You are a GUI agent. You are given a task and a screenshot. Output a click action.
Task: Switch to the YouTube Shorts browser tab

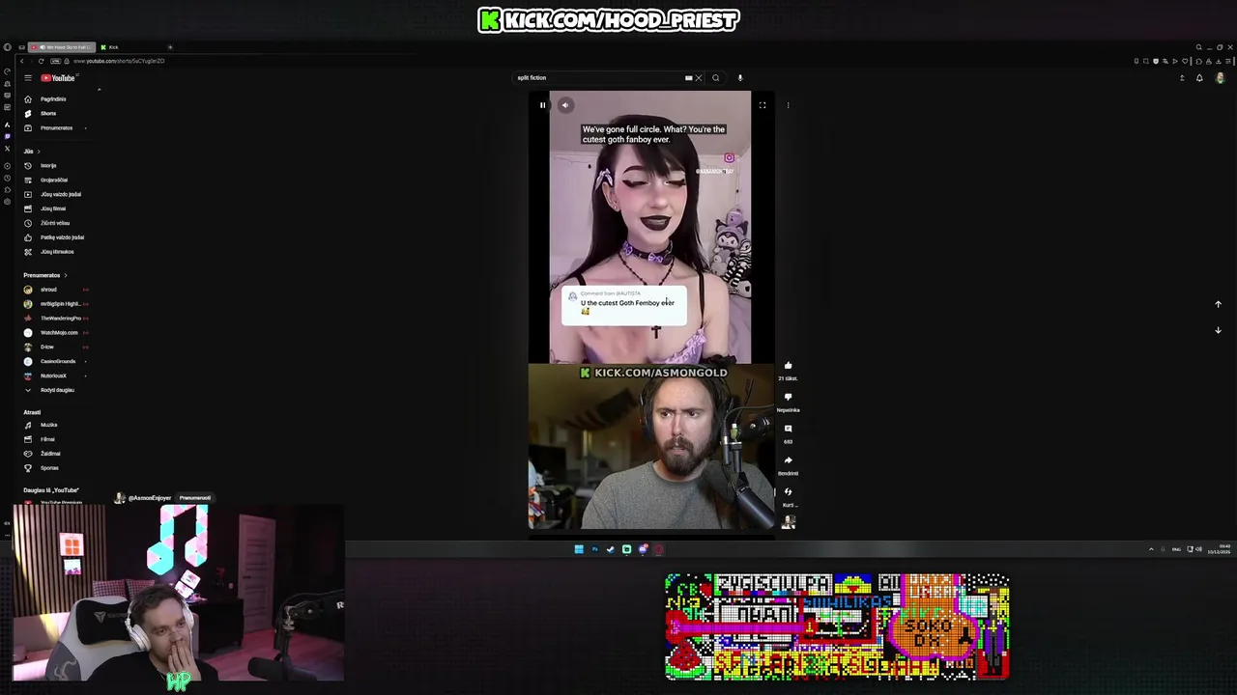[62, 47]
